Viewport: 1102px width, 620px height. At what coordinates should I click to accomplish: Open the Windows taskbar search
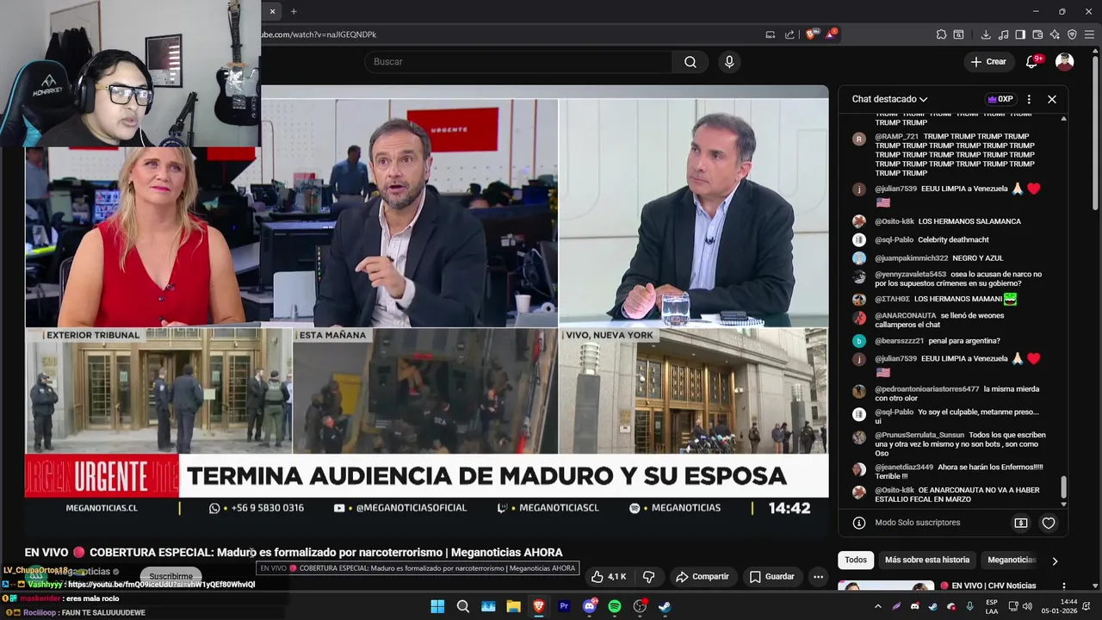pyautogui.click(x=463, y=606)
